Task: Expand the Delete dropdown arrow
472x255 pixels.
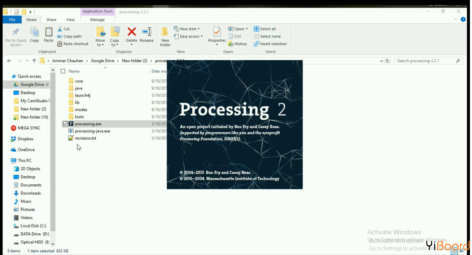Action: coord(131,45)
